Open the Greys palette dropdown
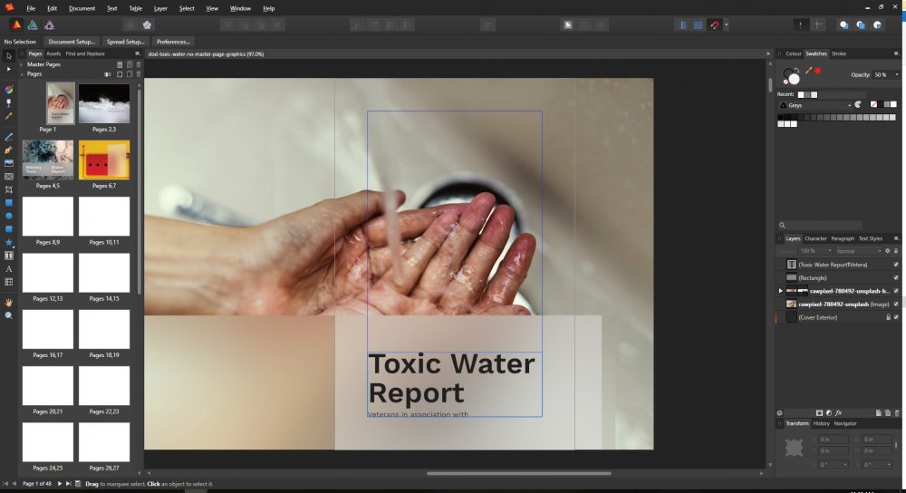This screenshot has height=493, width=906. (x=815, y=105)
